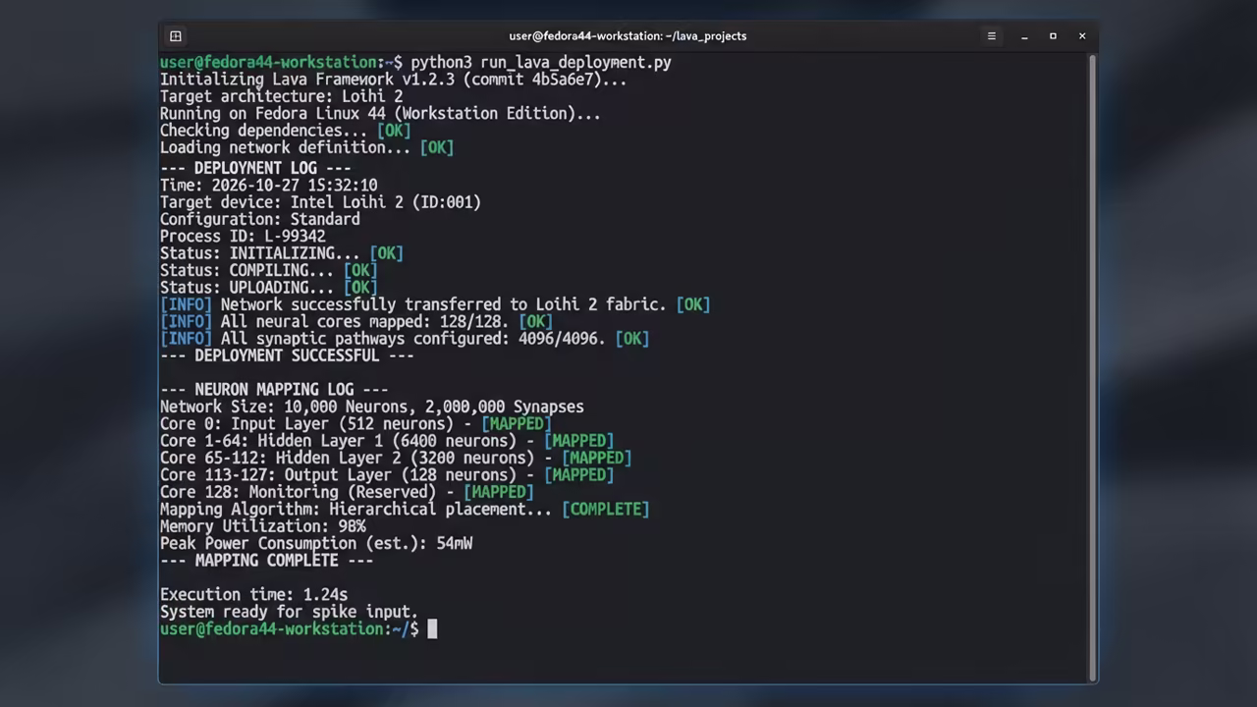Viewport: 1257px width, 707px height.
Task: Click '--- MAPPING COMPLETE ---' line
Action: point(266,561)
